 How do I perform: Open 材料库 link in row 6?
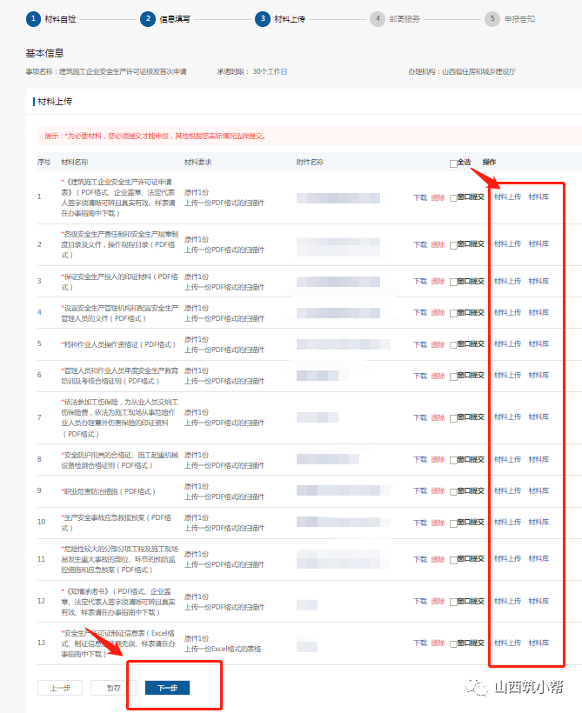[x=539, y=375]
